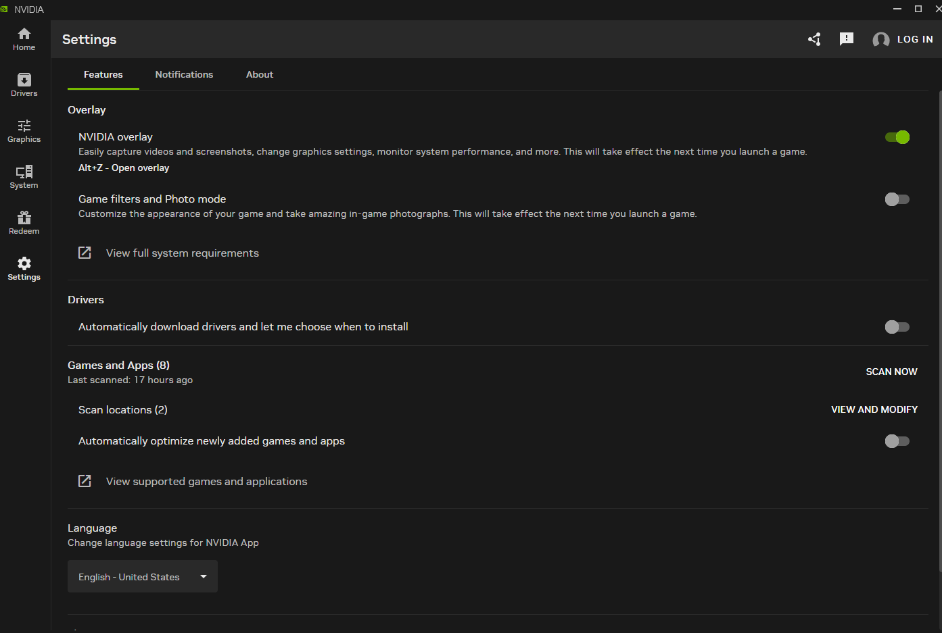Screen dimensions: 942x633
Task: Open View supported games and applications link
Action: (206, 481)
